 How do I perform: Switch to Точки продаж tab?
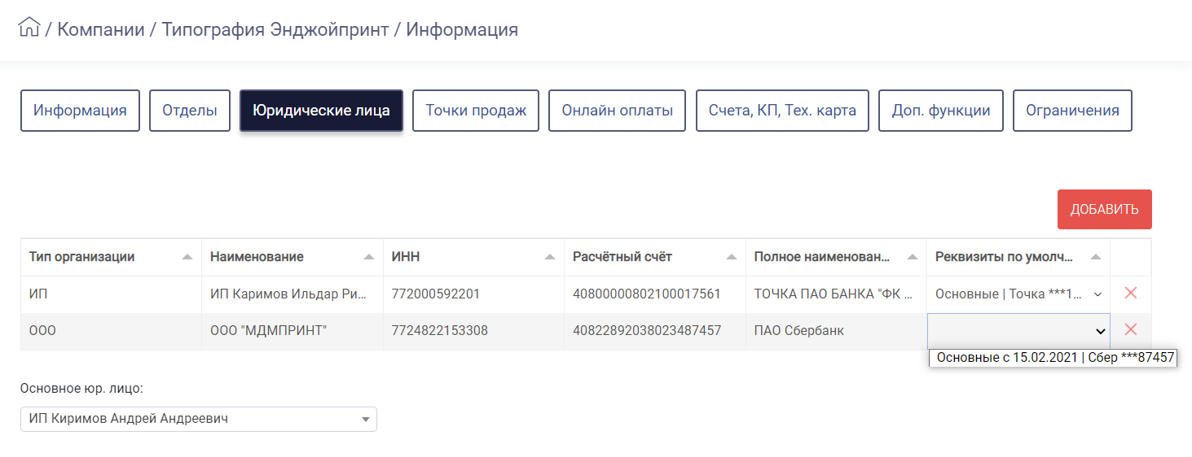[x=476, y=111]
